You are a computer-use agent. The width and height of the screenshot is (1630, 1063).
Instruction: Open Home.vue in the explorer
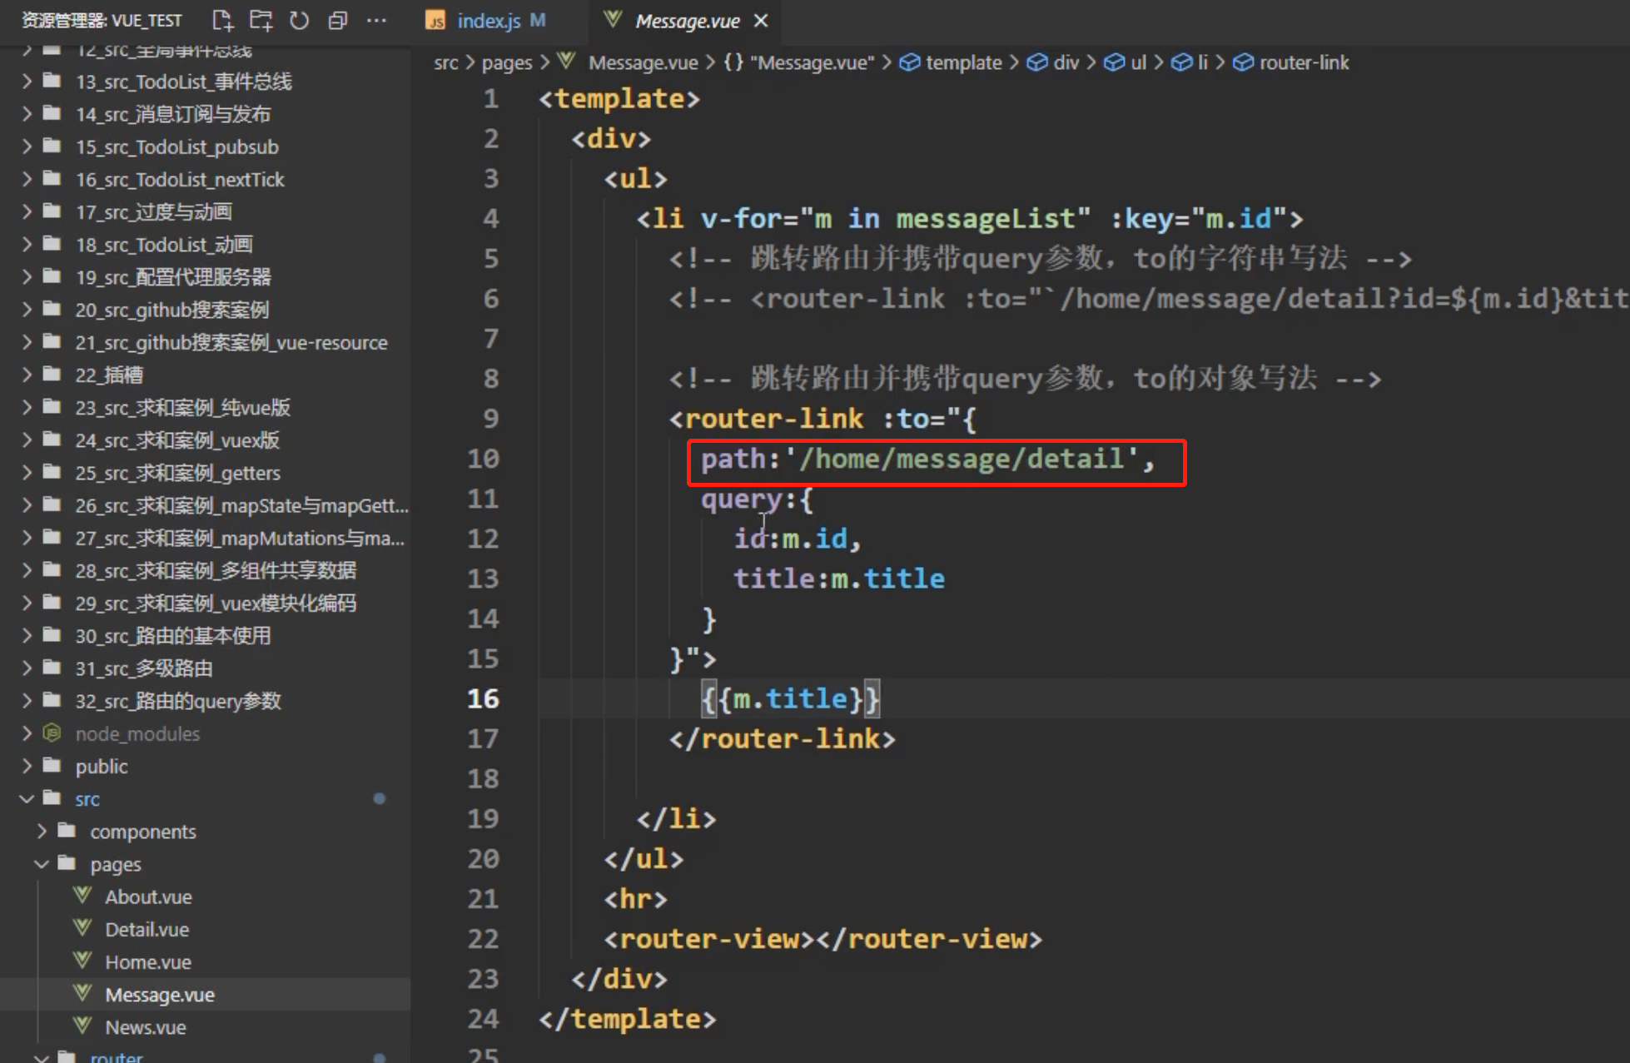pyautogui.click(x=148, y=962)
